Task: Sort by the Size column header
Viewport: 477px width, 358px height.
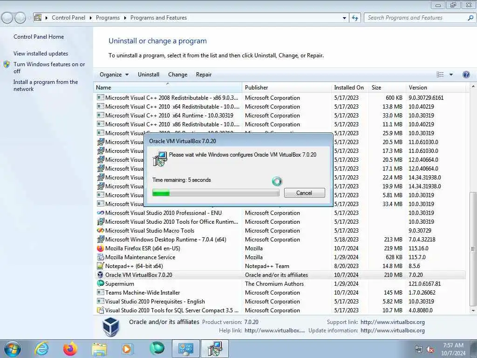Action: point(387,87)
